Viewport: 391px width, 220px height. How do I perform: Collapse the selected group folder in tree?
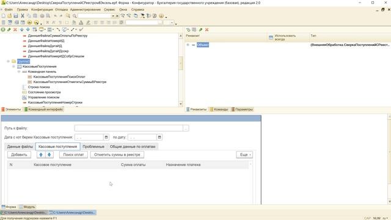(x=8, y=61)
